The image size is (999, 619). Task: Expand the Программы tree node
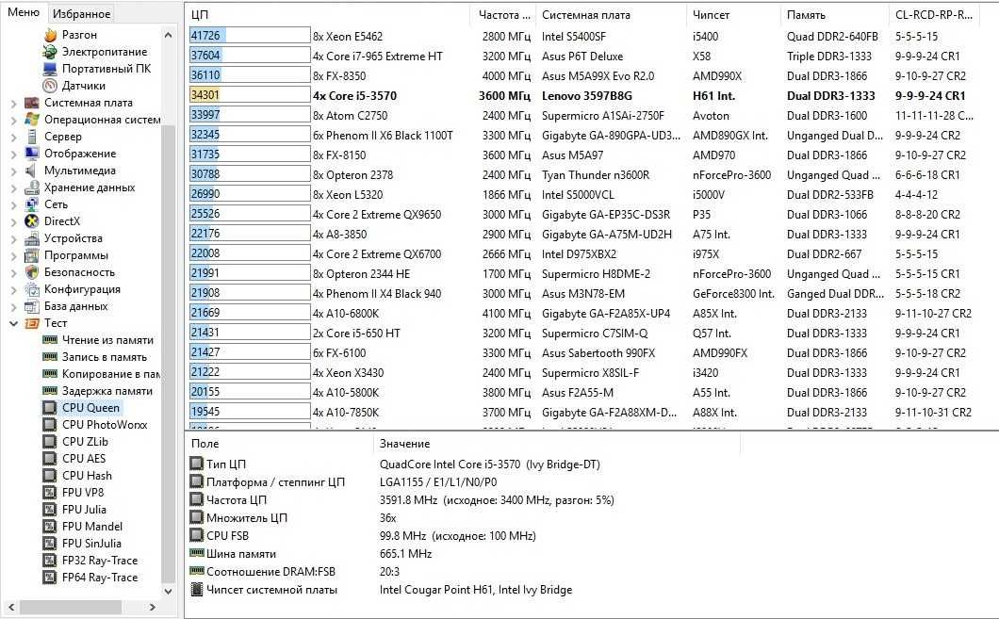[14, 256]
